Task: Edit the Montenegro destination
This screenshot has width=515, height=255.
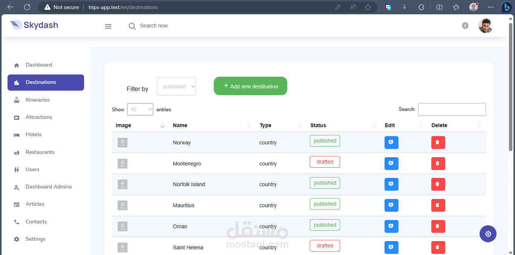Action: (391, 164)
